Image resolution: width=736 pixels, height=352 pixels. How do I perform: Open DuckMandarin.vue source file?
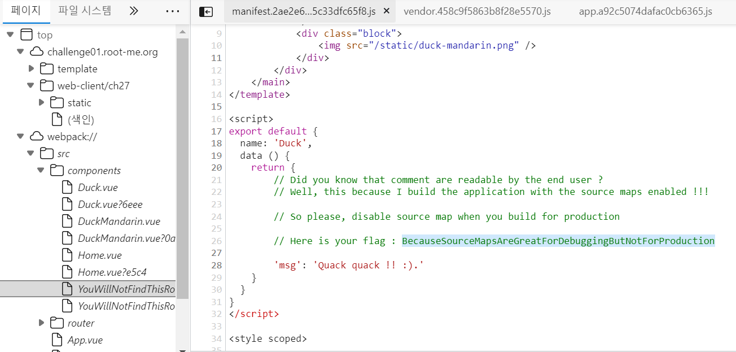[x=119, y=221]
